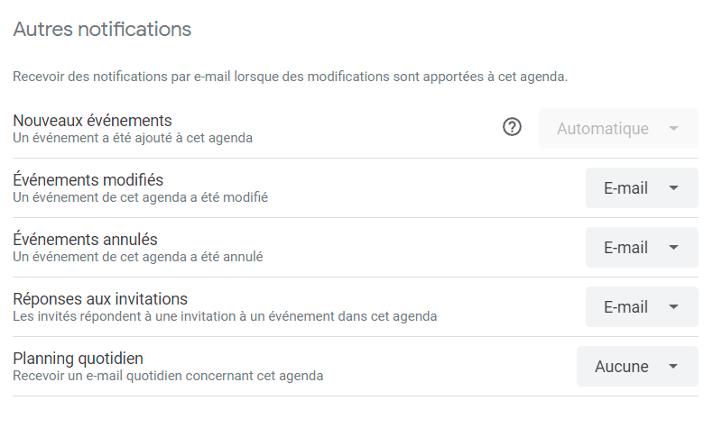722x428 pixels.
Task: Open the E-mail dropdown for Réponses aux invitations
Action: (x=642, y=306)
